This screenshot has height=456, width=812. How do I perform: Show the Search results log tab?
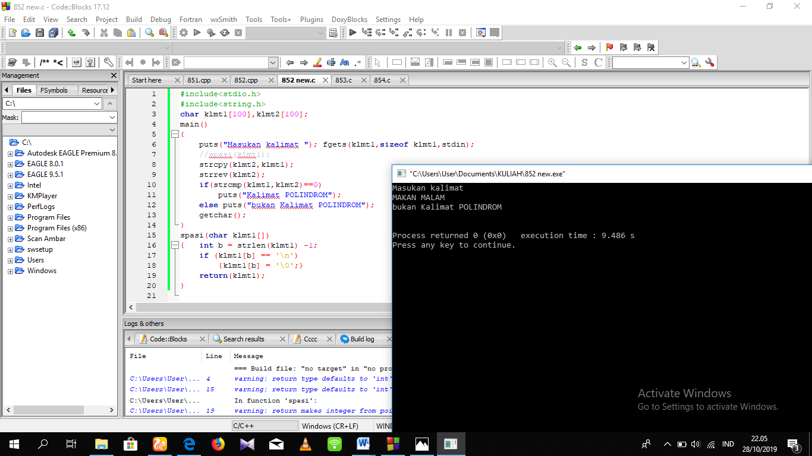(x=244, y=339)
